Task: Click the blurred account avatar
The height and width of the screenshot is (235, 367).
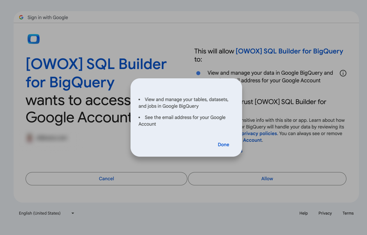Action: coord(30,137)
